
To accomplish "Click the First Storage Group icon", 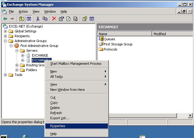I will click(x=101, y=44).
